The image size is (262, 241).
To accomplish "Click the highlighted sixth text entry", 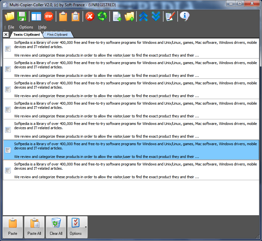I will point(131,150).
